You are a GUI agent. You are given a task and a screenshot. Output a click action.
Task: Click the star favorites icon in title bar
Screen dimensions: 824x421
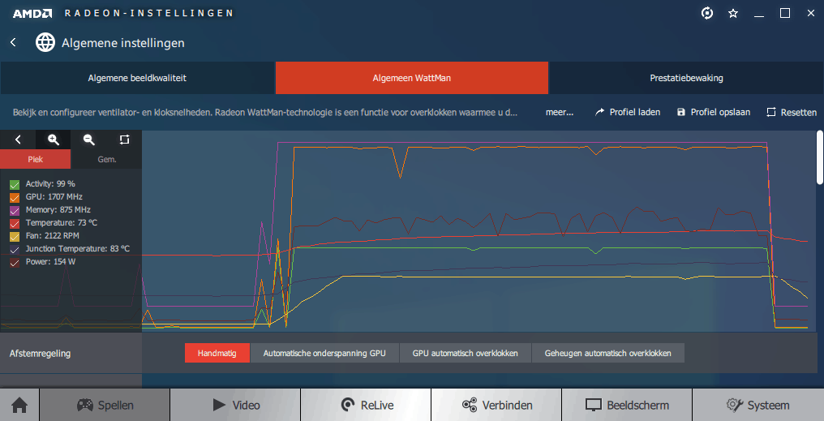point(733,14)
